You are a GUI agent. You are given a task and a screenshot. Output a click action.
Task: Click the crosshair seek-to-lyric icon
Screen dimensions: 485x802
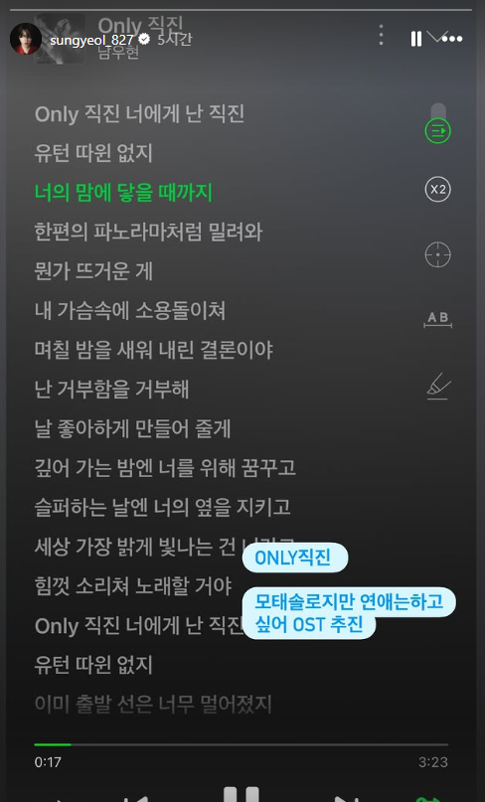(438, 254)
